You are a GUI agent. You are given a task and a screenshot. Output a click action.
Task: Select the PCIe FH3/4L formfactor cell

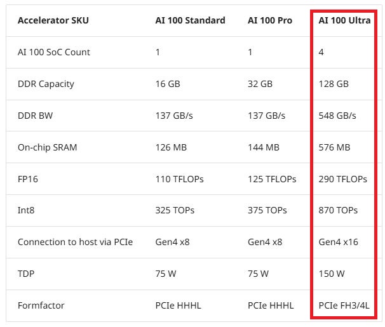(x=344, y=305)
